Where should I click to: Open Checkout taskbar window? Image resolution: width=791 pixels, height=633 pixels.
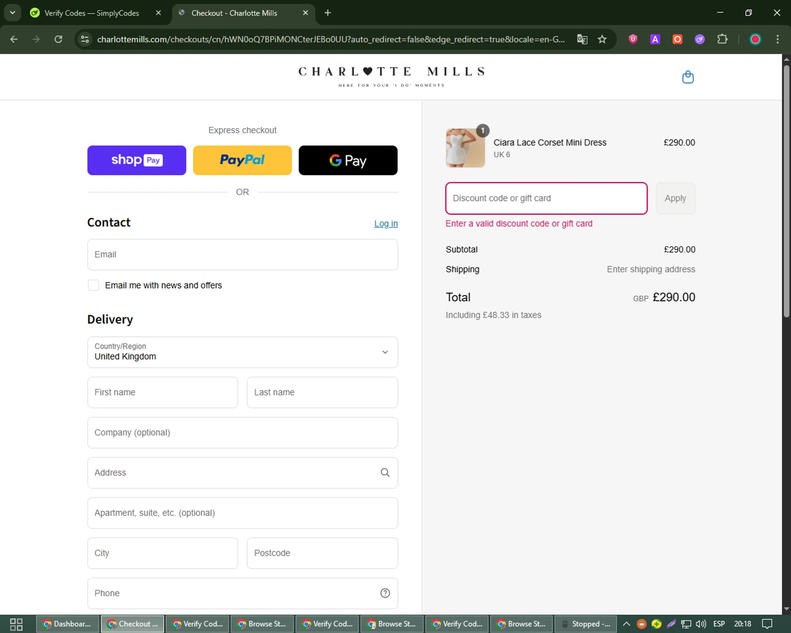pos(132,624)
